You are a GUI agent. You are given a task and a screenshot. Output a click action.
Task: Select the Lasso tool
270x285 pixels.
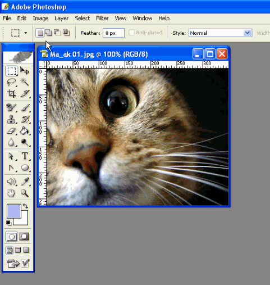(11, 82)
